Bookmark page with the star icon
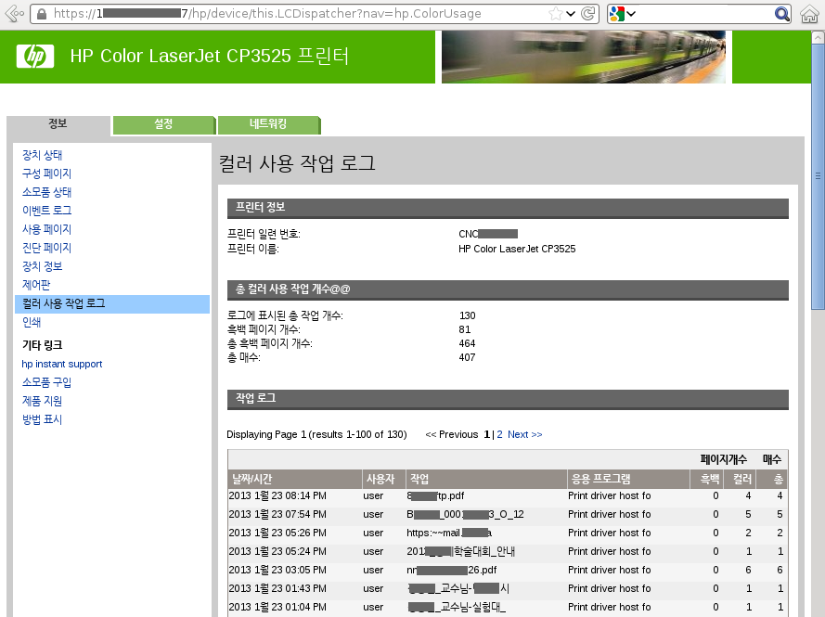 (555, 14)
